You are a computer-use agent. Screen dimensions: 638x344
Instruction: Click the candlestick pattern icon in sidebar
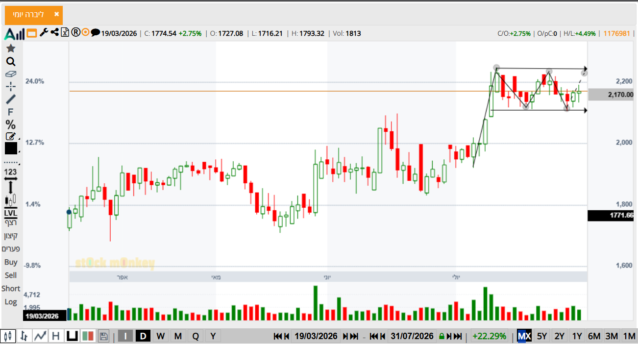(x=10, y=200)
